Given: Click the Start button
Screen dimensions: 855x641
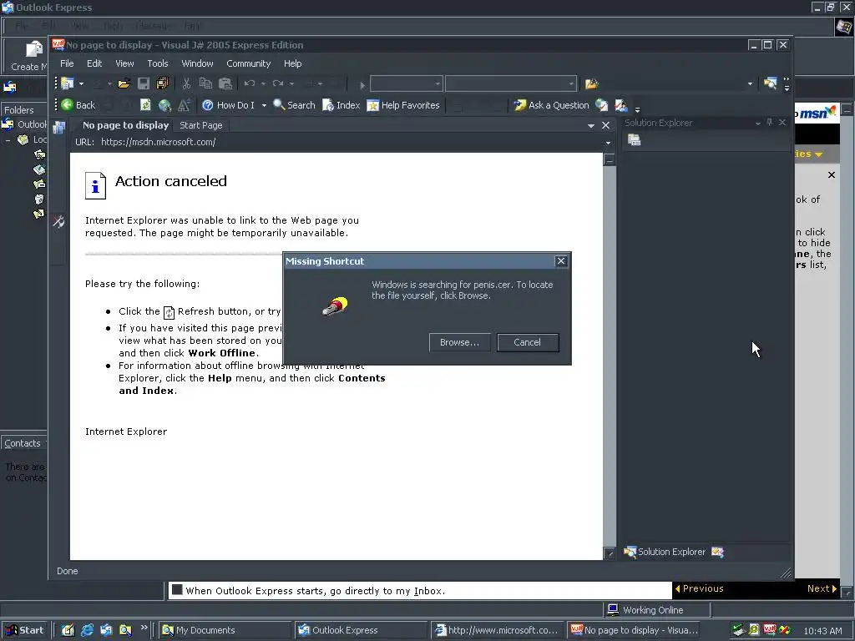Looking at the screenshot, I should [24, 630].
